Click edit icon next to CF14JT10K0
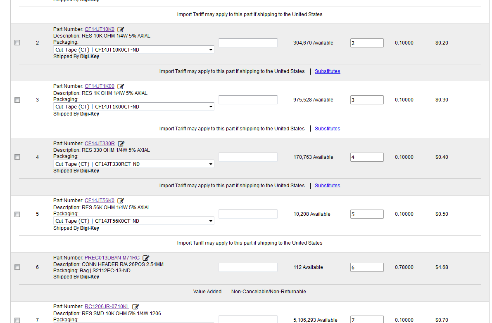 point(121,29)
